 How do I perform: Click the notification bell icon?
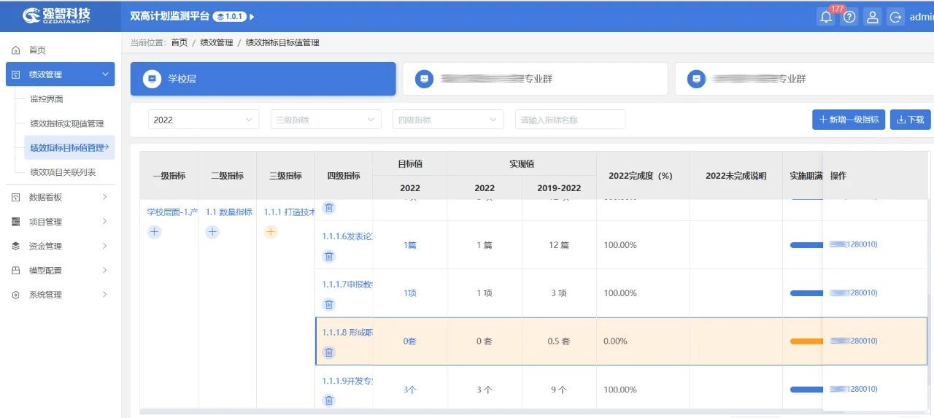point(826,18)
